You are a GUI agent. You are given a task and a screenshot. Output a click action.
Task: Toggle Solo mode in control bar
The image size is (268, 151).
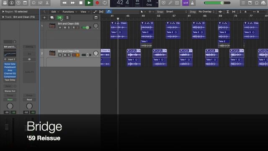[177, 3]
